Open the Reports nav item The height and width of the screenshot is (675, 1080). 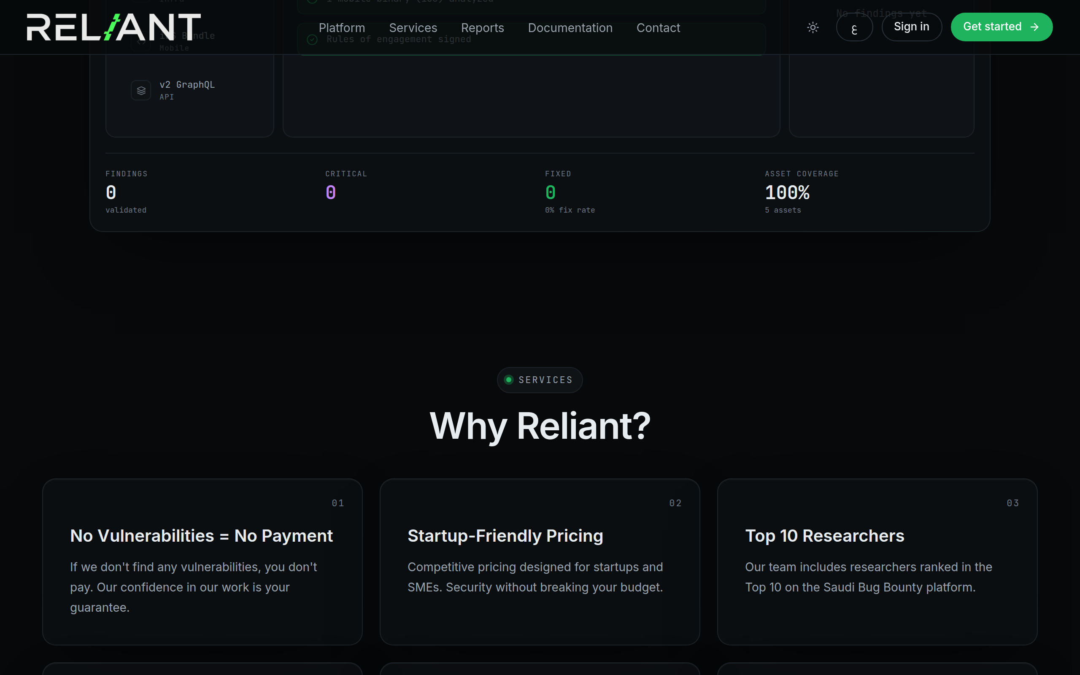tap(483, 28)
